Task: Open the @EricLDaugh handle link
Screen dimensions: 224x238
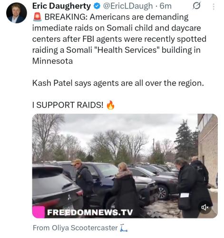Action: click(128, 6)
